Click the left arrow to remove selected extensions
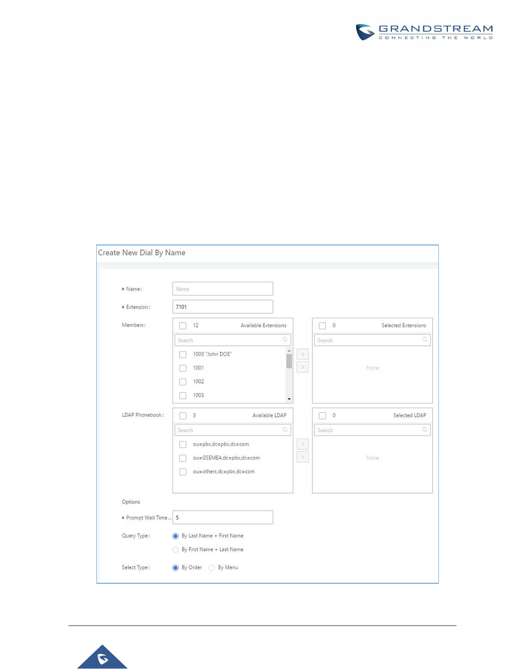The height and width of the screenshot is (669, 517). [x=302, y=354]
